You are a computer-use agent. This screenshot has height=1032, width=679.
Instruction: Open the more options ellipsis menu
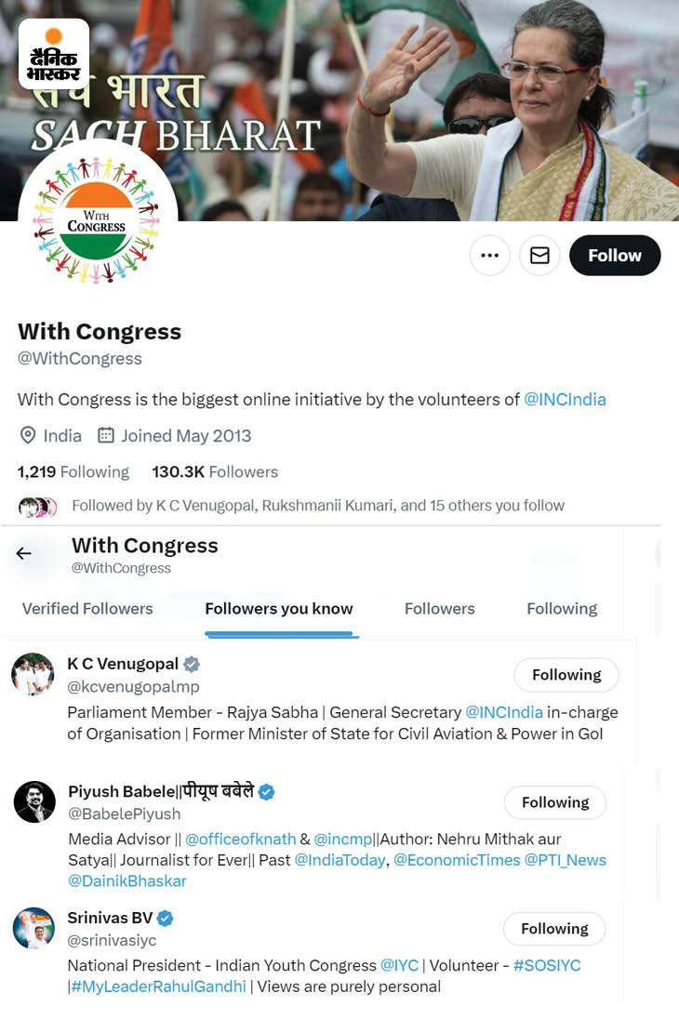coord(490,255)
